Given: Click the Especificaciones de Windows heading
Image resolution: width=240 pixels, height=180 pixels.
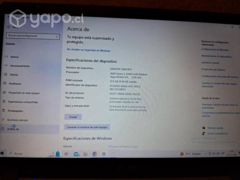Looking at the screenshot, I should [87, 138].
